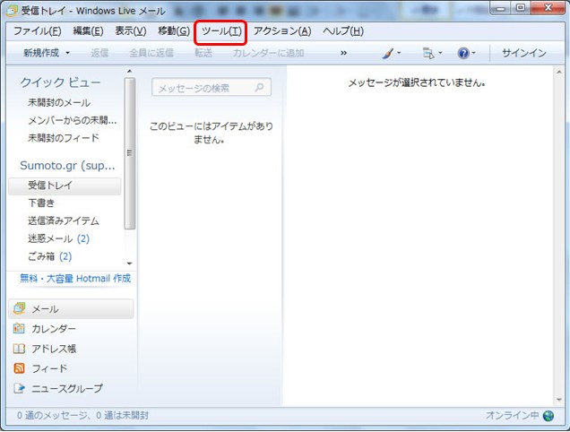Click the 転送 toolbar button
The height and width of the screenshot is (432, 570).
[x=203, y=53]
